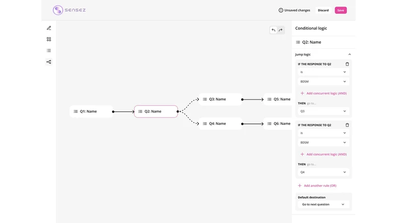Open the second rule's 'is' condition dropdown
Viewport: 397px width, 223px height.
[324, 133]
